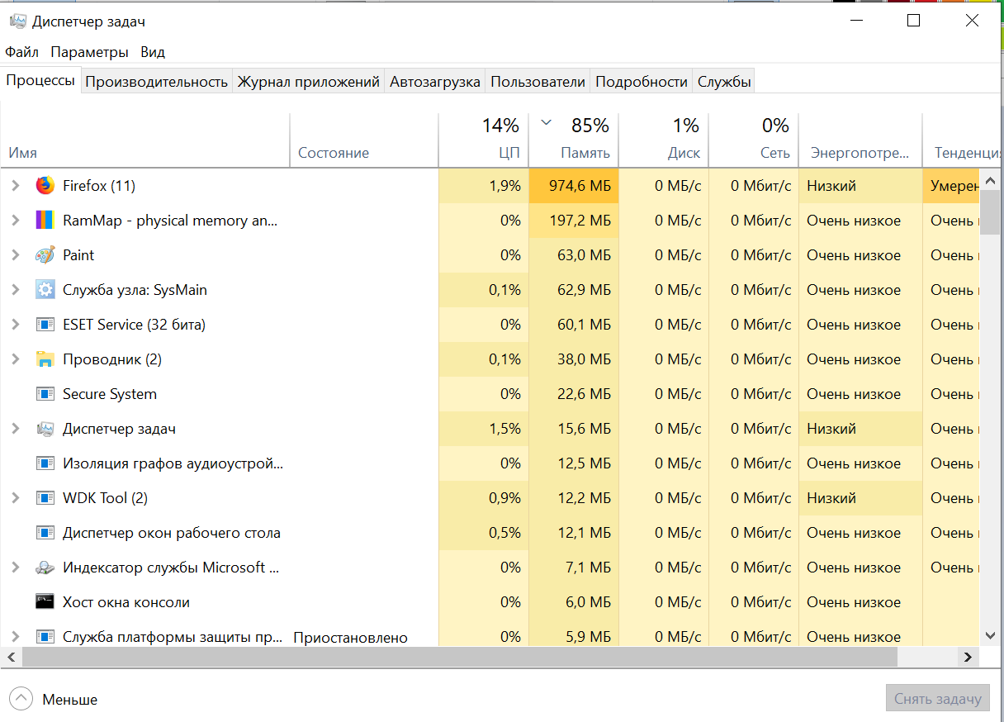Open the Файл menu
This screenshot has width=1004, height=722.
[x=21, y=52]
